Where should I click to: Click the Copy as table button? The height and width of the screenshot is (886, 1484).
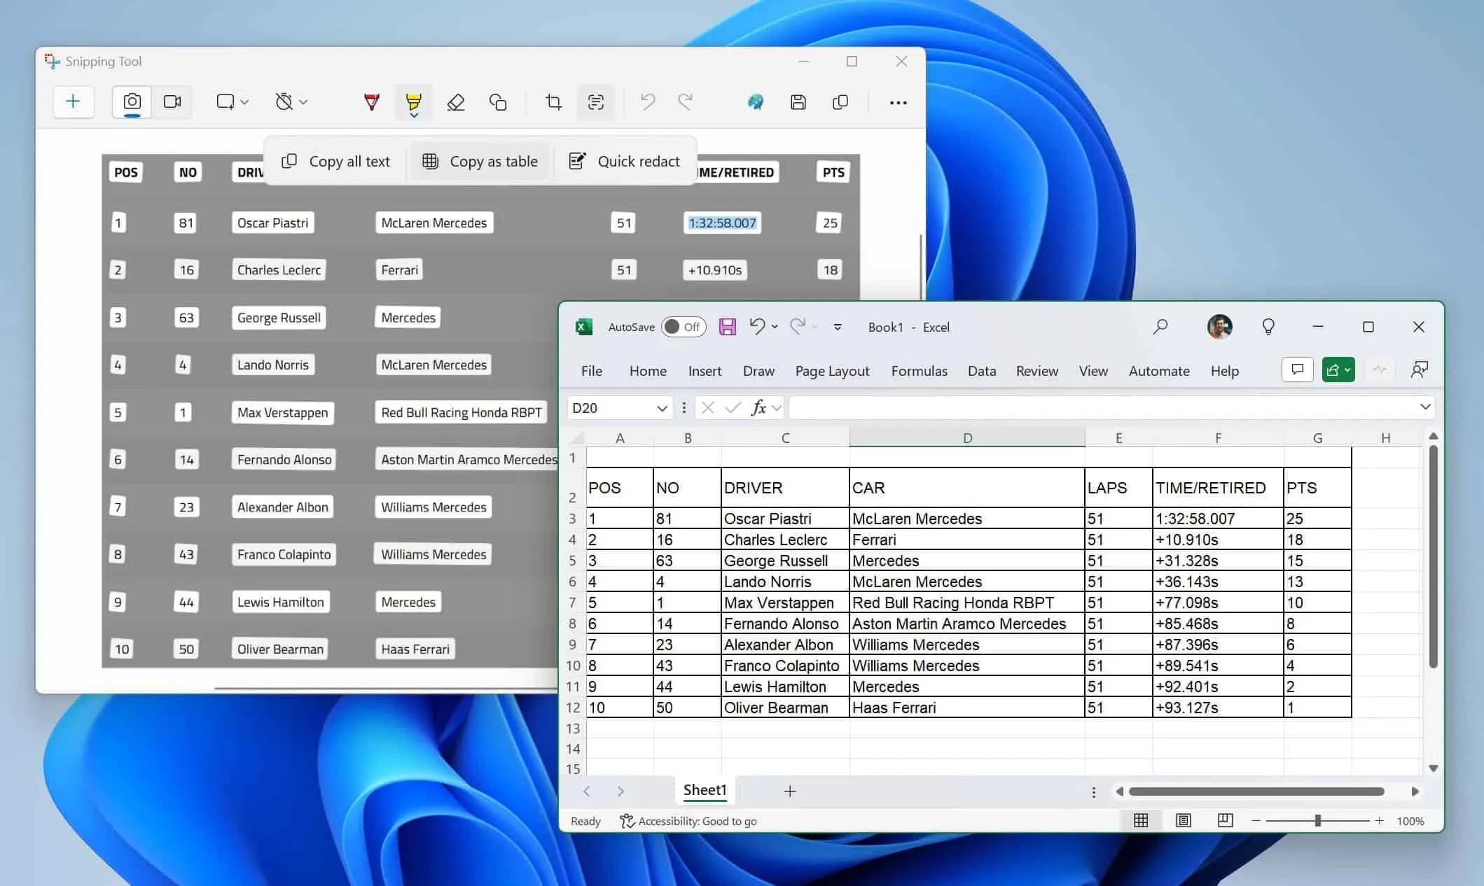click(480, 161)
